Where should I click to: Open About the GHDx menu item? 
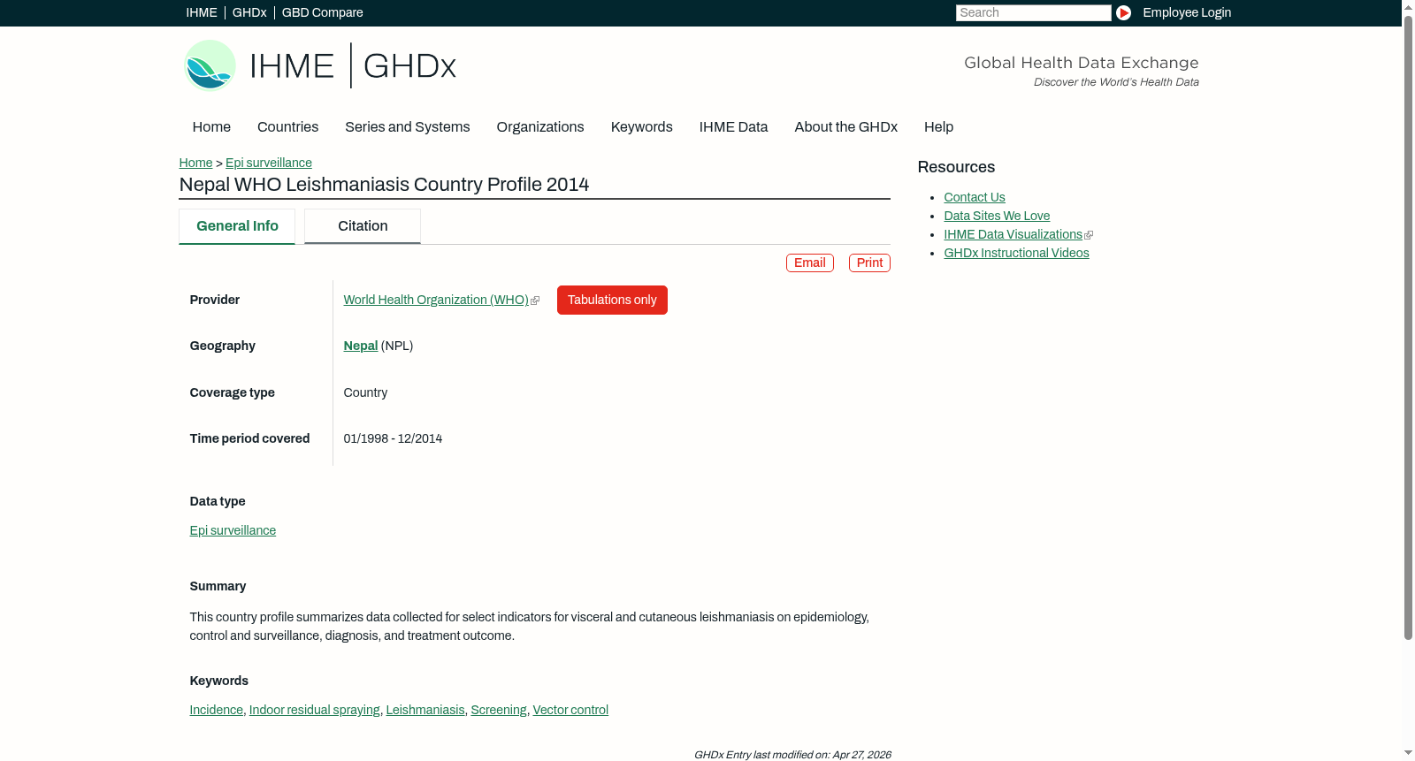846,127
